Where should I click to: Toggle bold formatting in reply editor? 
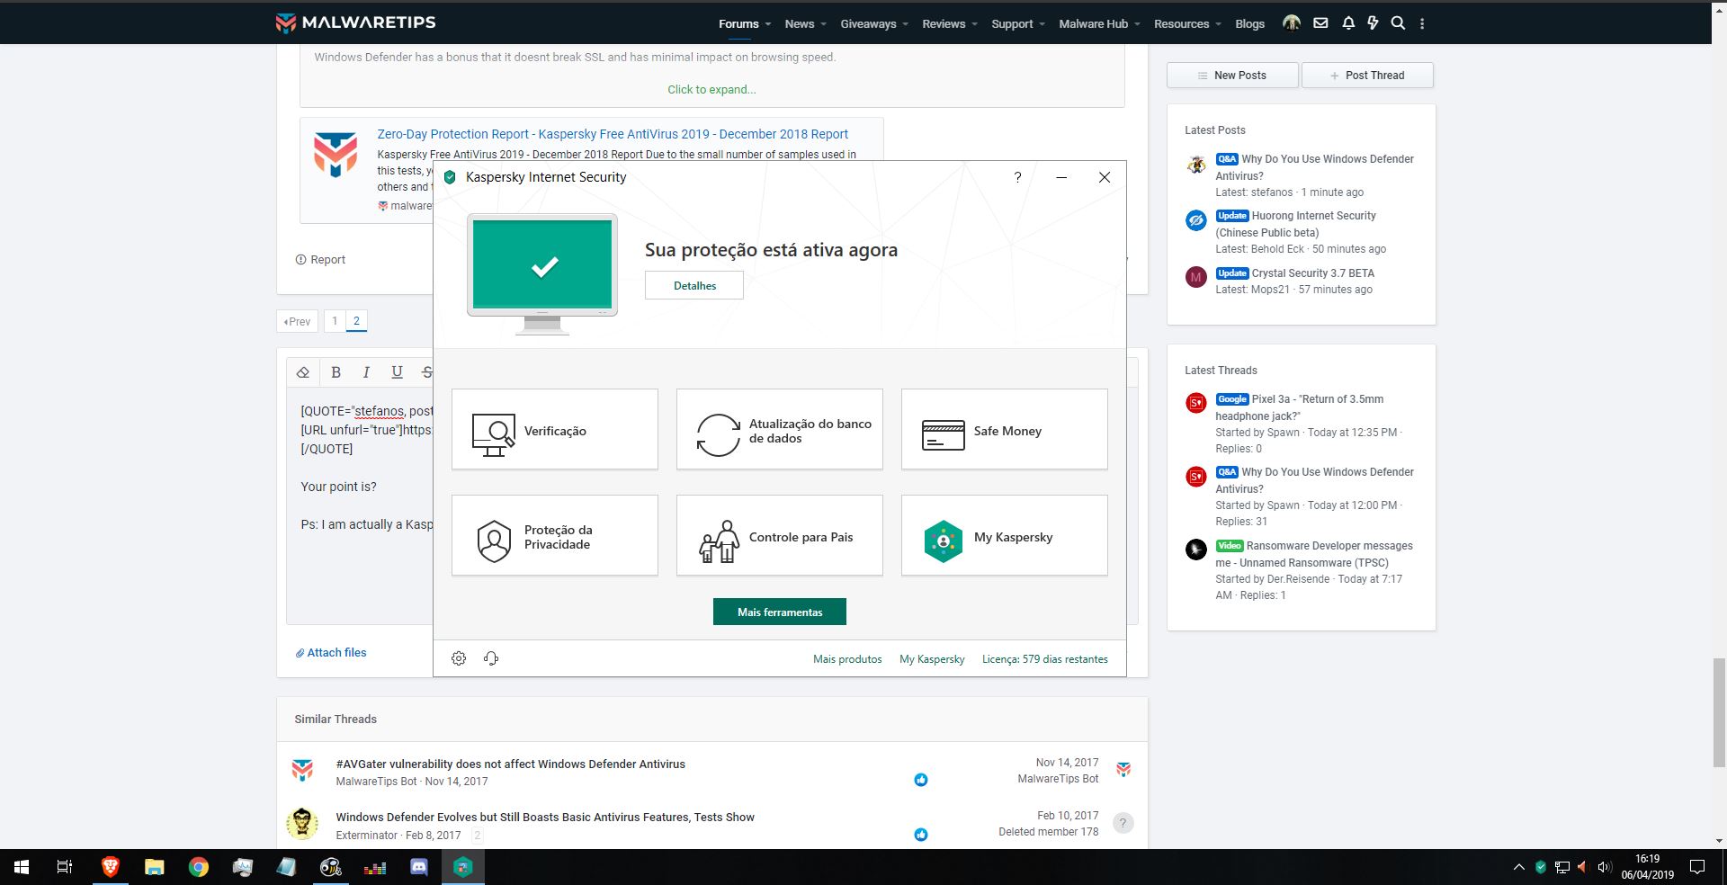point(336,372)
